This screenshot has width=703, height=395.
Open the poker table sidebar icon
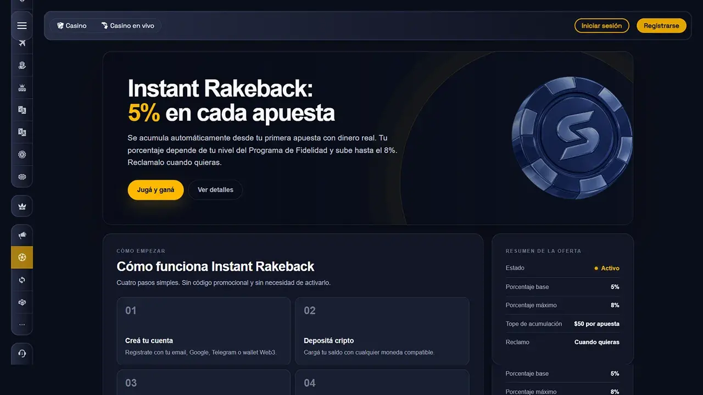pos(22,177)
